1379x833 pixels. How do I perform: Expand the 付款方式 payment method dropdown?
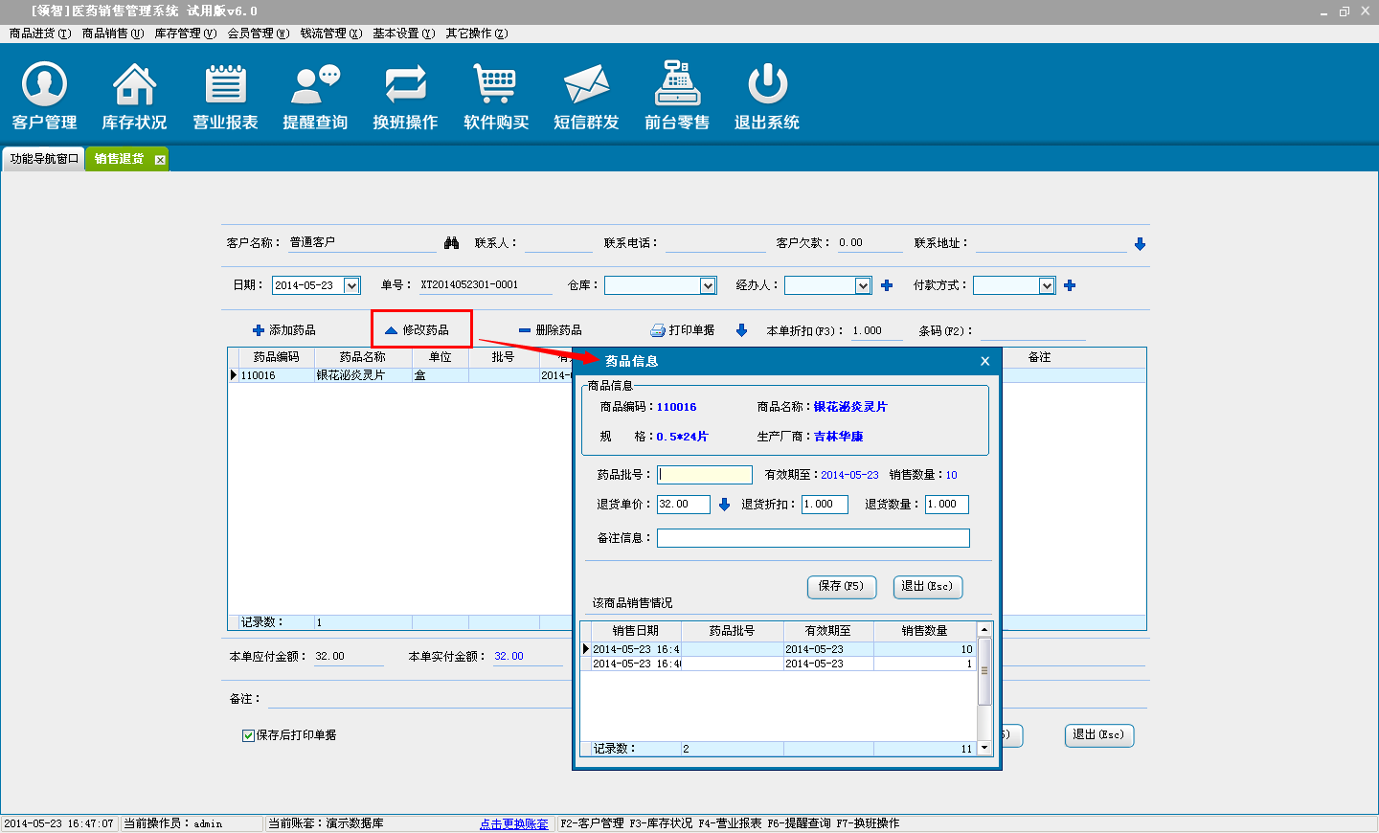point(1047,285)
